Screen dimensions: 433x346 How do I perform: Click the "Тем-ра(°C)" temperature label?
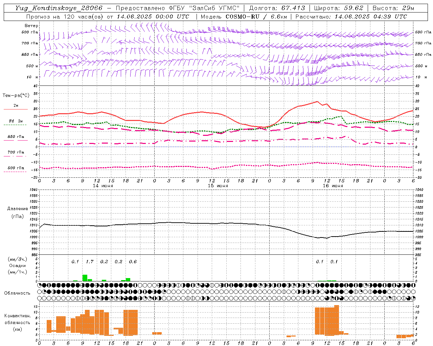[x=16, y=96]
